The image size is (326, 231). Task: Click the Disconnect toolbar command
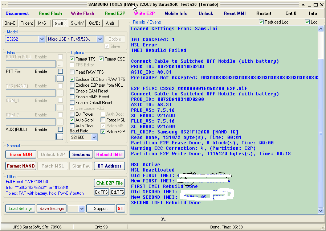pyautogui.click(x=17, y=13)
